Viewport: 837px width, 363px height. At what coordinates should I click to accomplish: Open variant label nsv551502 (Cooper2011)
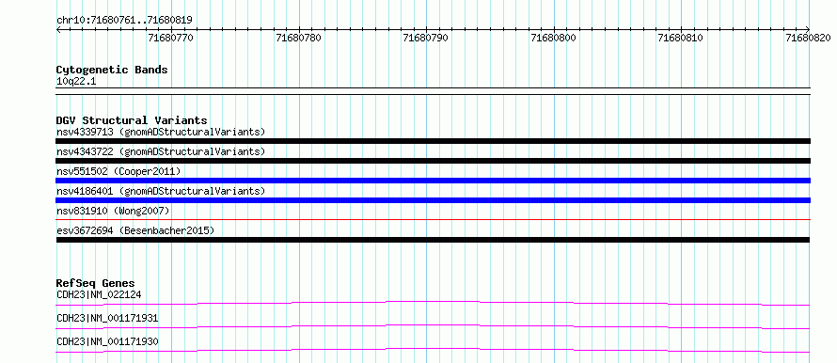click(118, 171)
